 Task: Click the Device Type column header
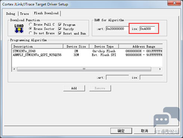click(x=104, y=46)
